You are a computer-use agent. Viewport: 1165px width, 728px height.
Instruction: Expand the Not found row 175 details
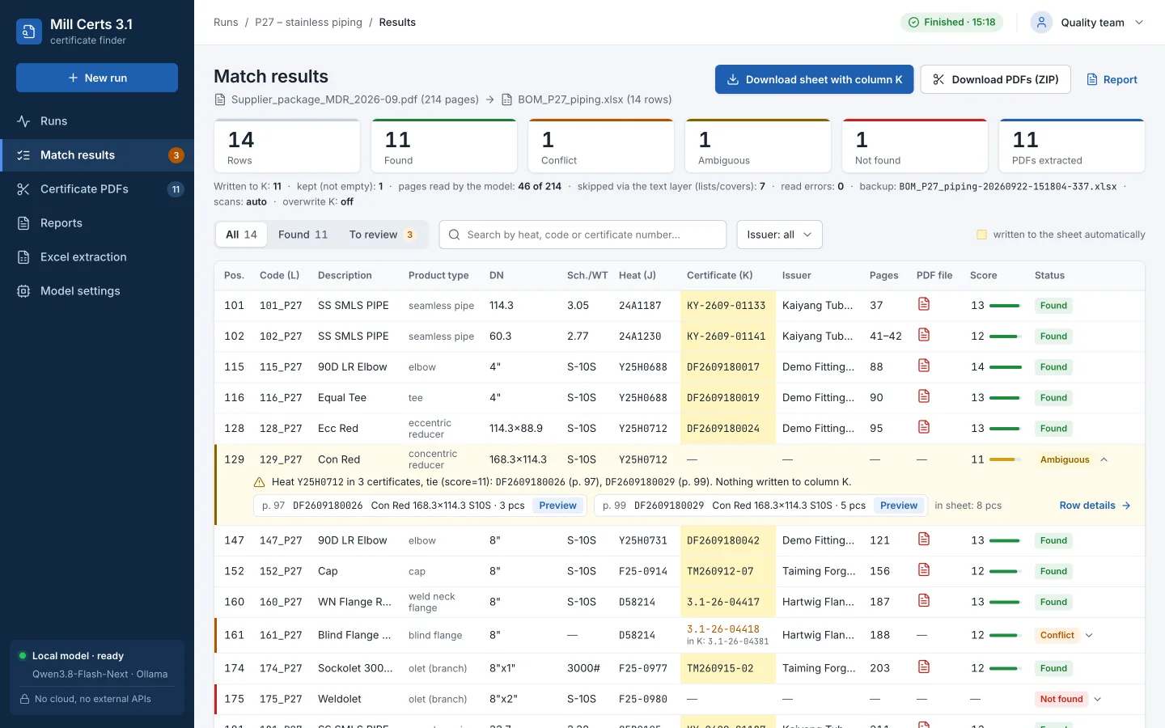tap(1098, 699)
